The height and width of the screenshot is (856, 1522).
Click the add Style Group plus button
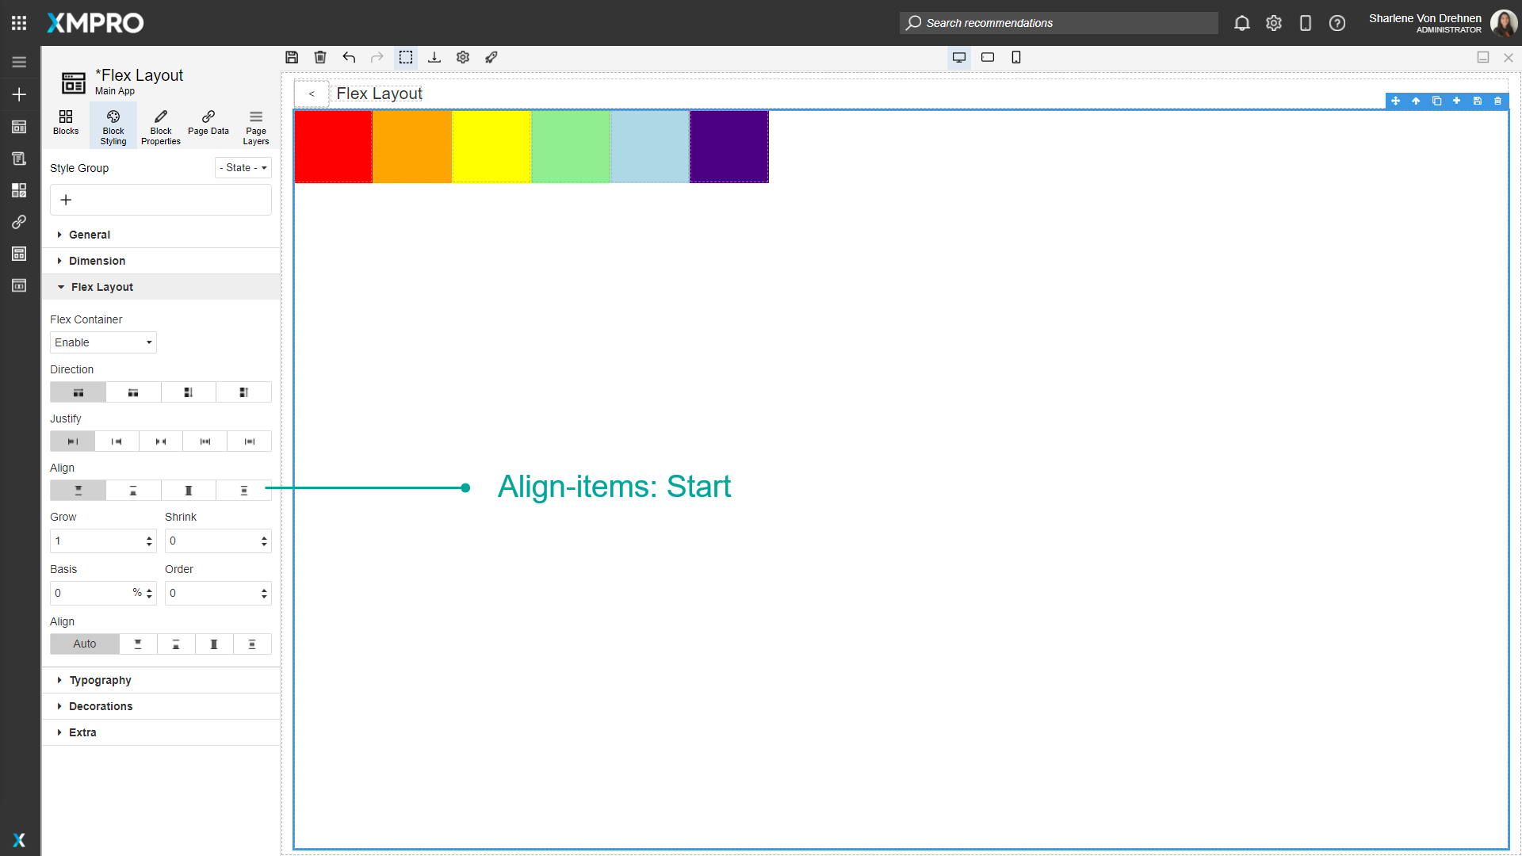66,200
